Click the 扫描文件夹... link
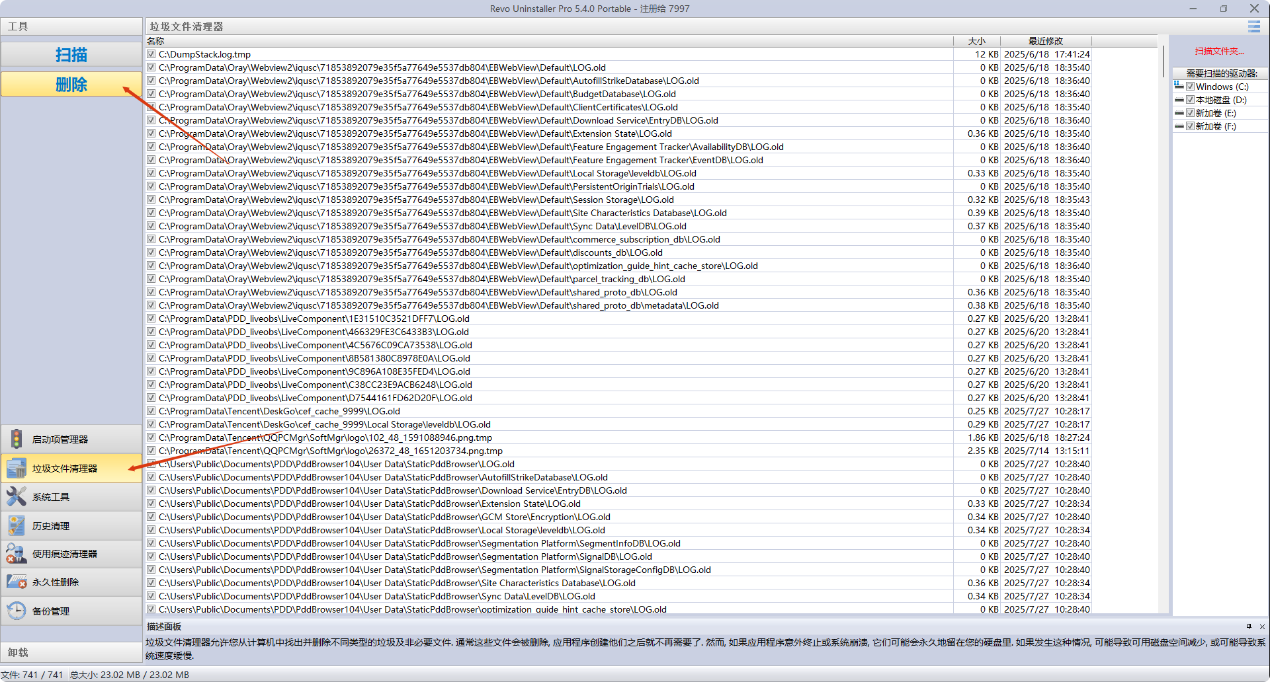 pos(1219,51)
